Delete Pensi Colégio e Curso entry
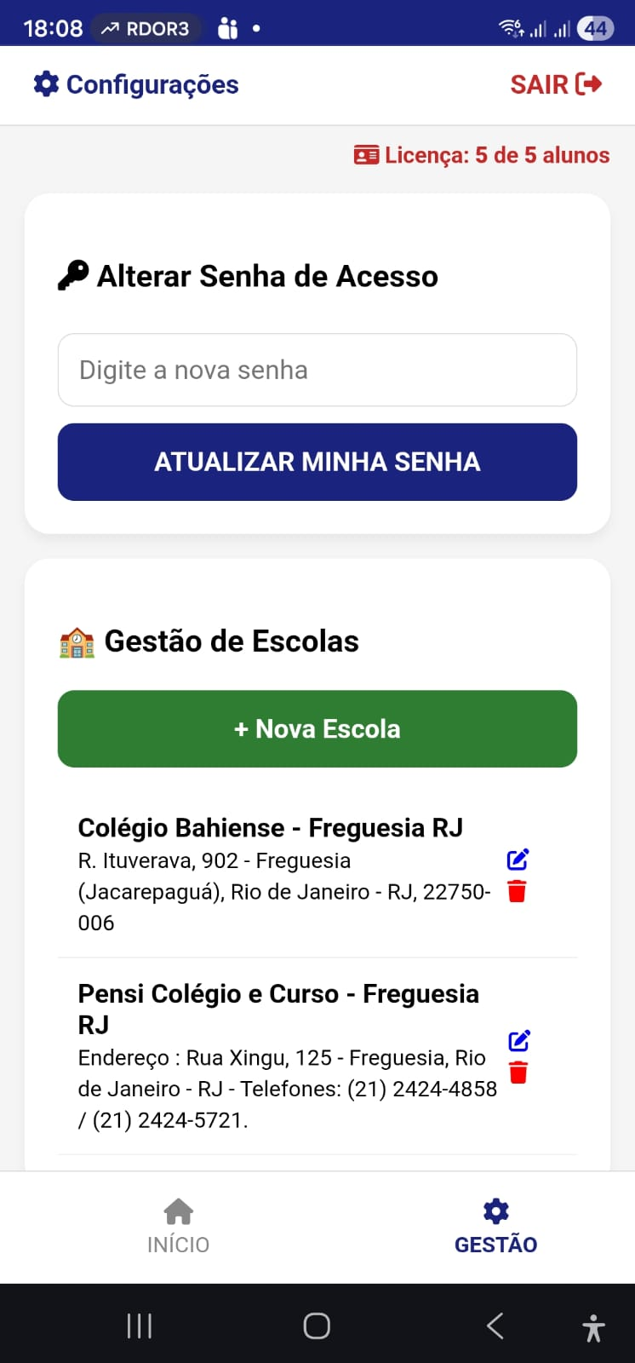The image size is (635, 1363). pyautogui.click(x=518, y=1073)
